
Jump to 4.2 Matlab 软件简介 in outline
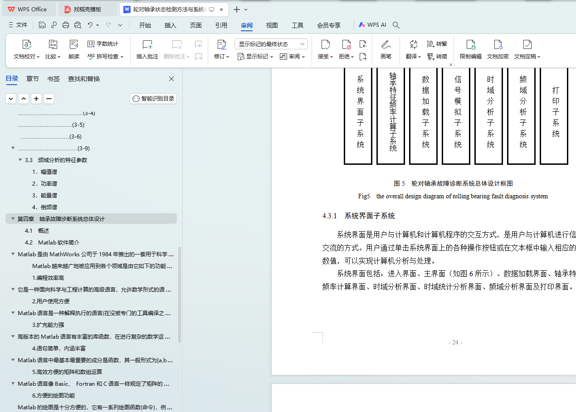pos(52,242)
